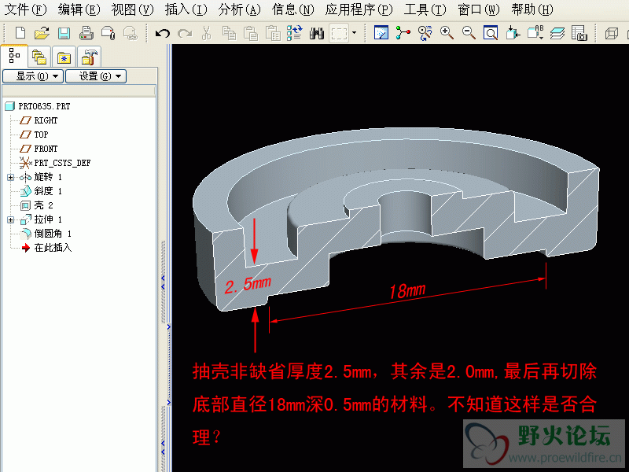Screen dimensions: 629x472
Task: Undo the last action
Action: (163, 33)
